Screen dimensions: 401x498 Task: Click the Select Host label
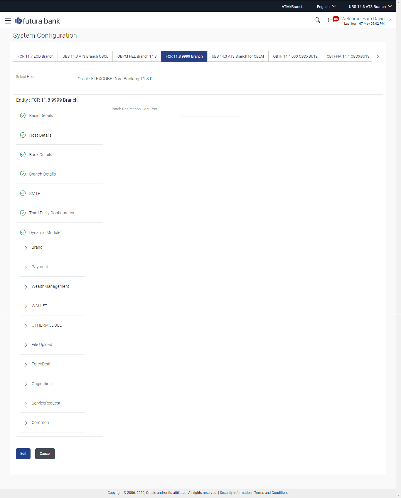(25, 77)
